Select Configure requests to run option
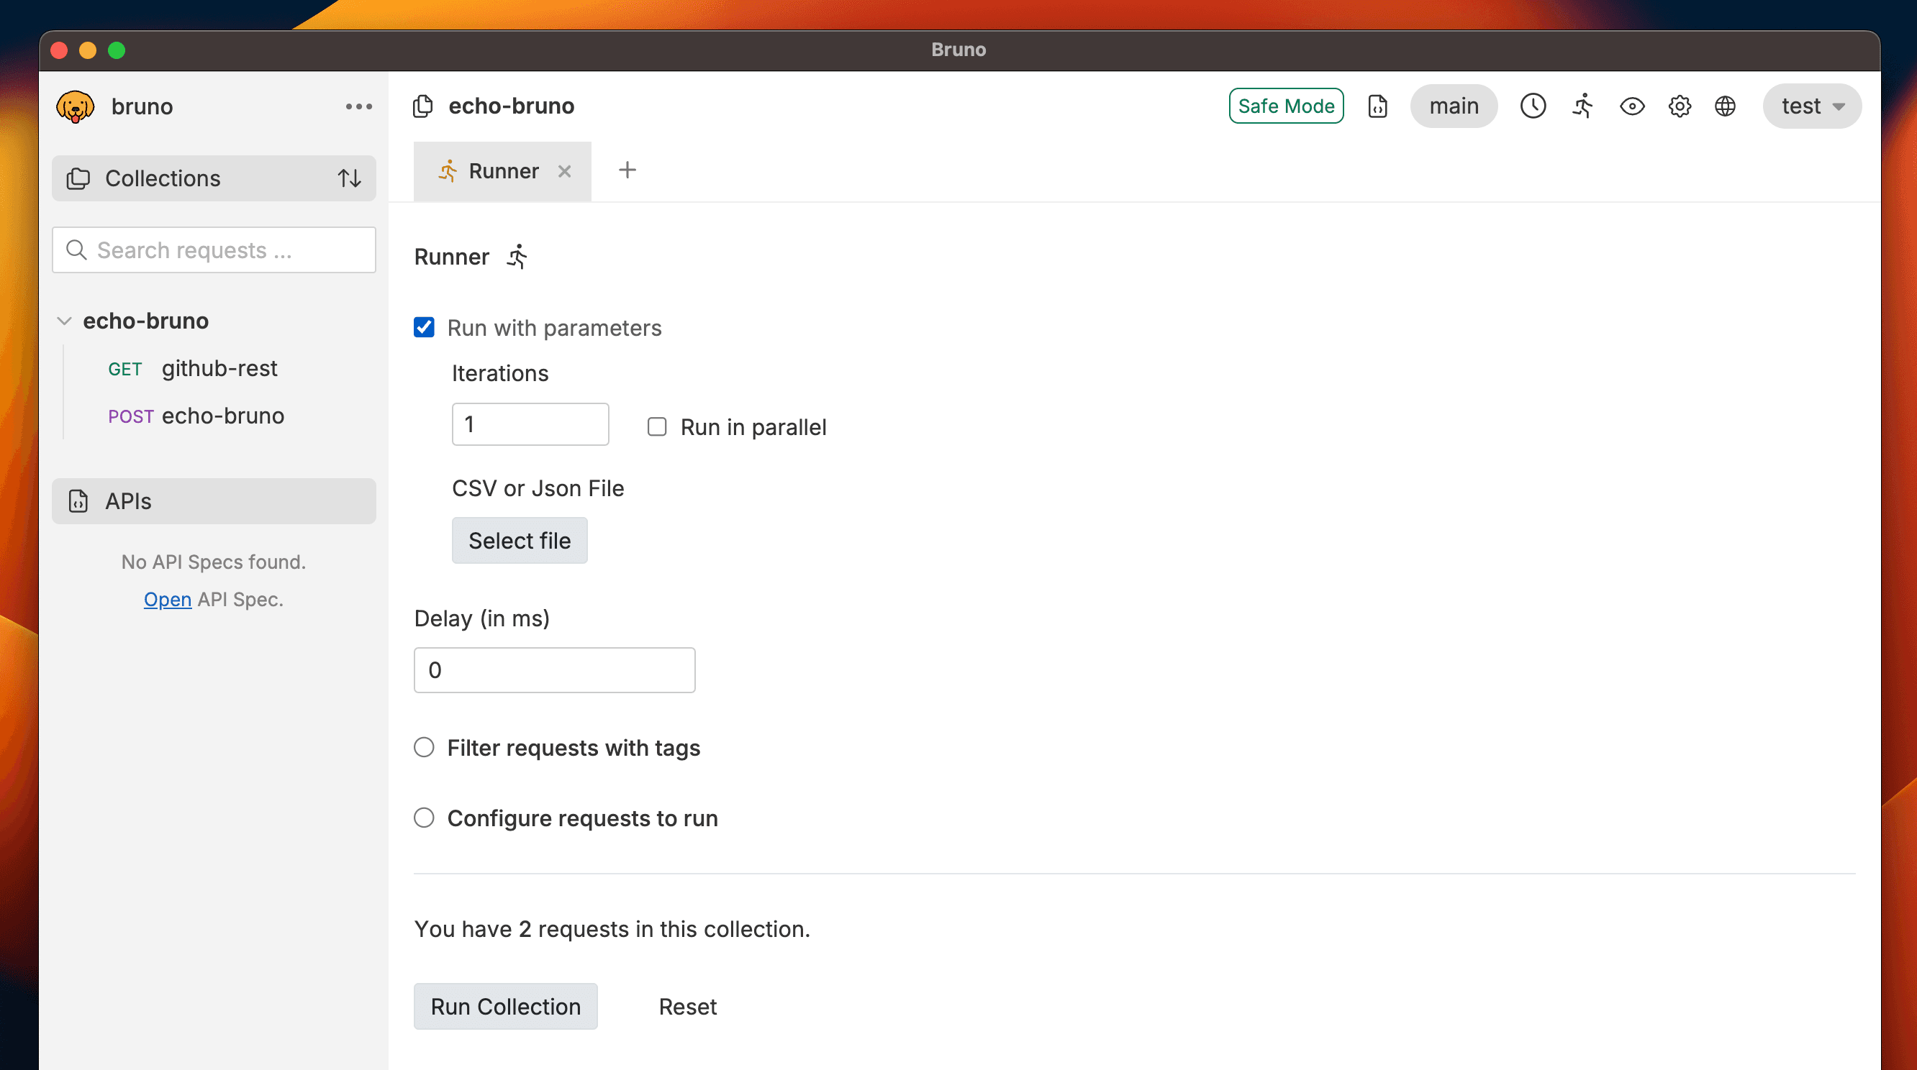 424,818
